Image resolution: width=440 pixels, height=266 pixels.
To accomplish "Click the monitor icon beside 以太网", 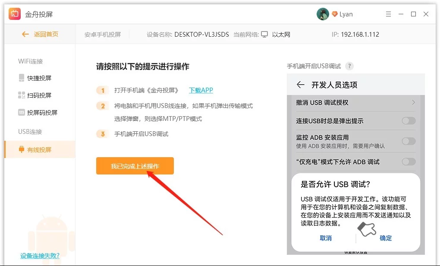I will [x=264, y=34].
